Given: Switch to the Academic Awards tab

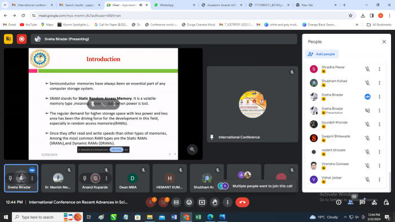Looking at the screenshot, I should point(222,5).
